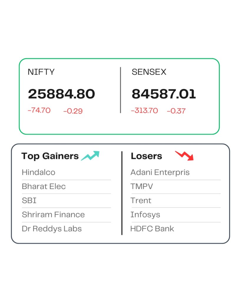Click SENSEX point change -313.70
The width and height of the screenshot is (241, 302).
point(144,111)
